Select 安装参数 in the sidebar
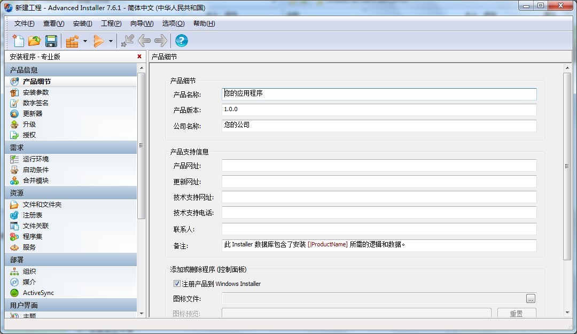Image resolution: width=577 pixels, height=334 pixels. (36, 92)
